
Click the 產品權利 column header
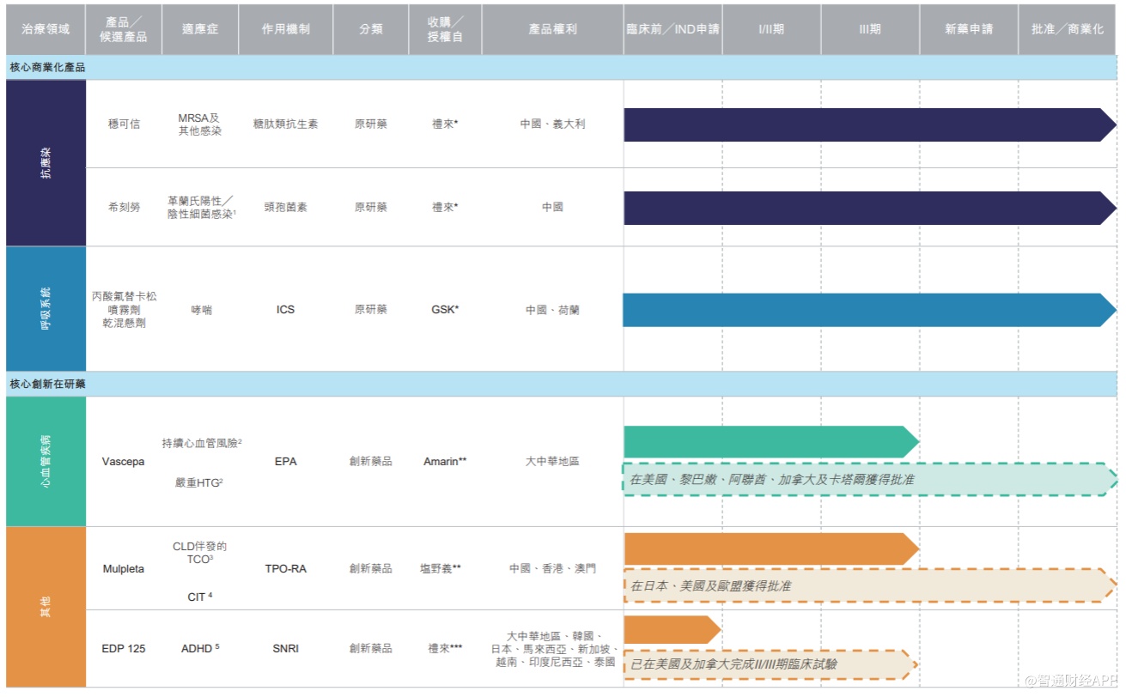(552, 29)
